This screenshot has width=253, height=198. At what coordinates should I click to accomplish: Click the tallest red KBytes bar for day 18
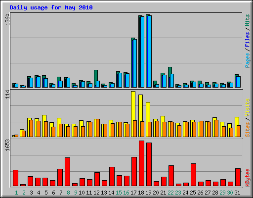click(x=141, y=163)
